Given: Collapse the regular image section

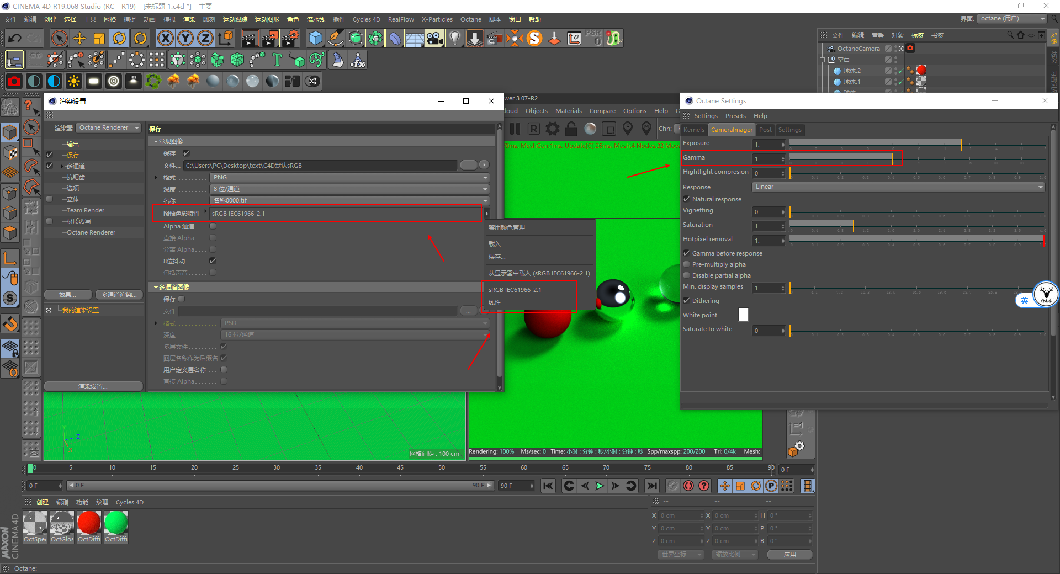Looking at the screenshot, I should click(156, 142).
